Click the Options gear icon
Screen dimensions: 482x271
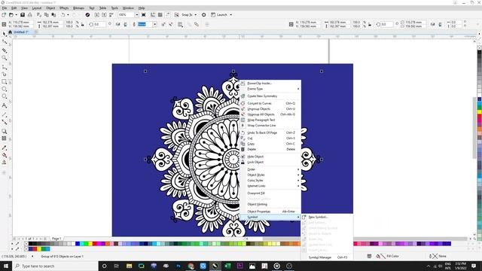click(x=204, y=15)
